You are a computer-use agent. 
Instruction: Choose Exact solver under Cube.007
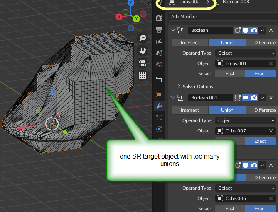pos(260,141)
